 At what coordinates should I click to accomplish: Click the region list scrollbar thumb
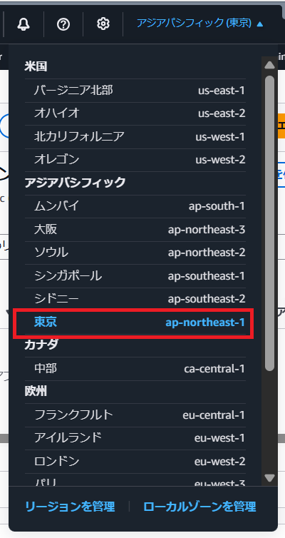click(270, 223)
